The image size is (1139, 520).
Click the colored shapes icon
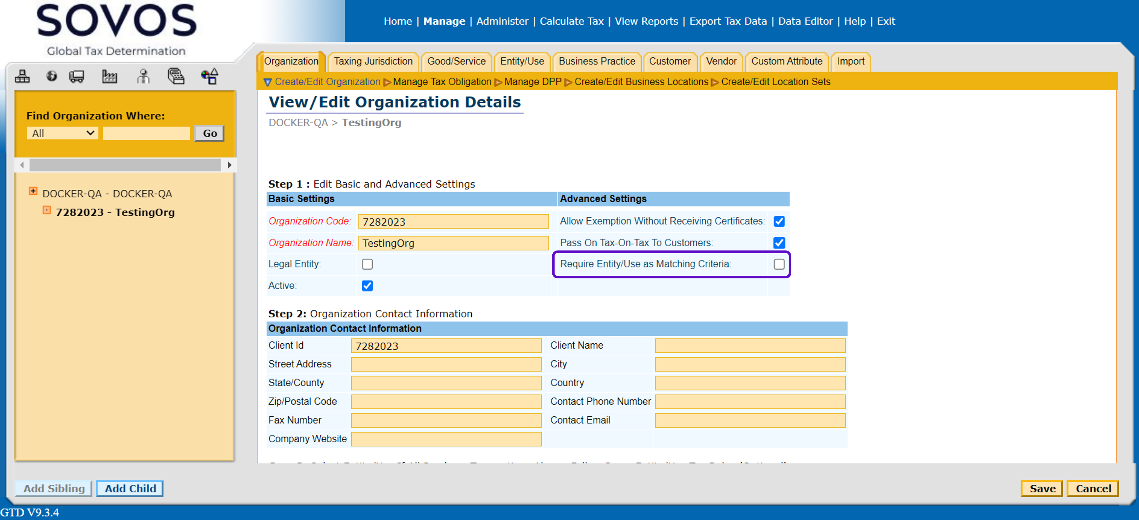210,77
